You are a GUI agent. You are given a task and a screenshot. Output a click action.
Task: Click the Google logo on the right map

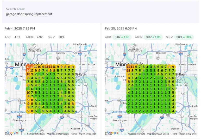point(112,133)
